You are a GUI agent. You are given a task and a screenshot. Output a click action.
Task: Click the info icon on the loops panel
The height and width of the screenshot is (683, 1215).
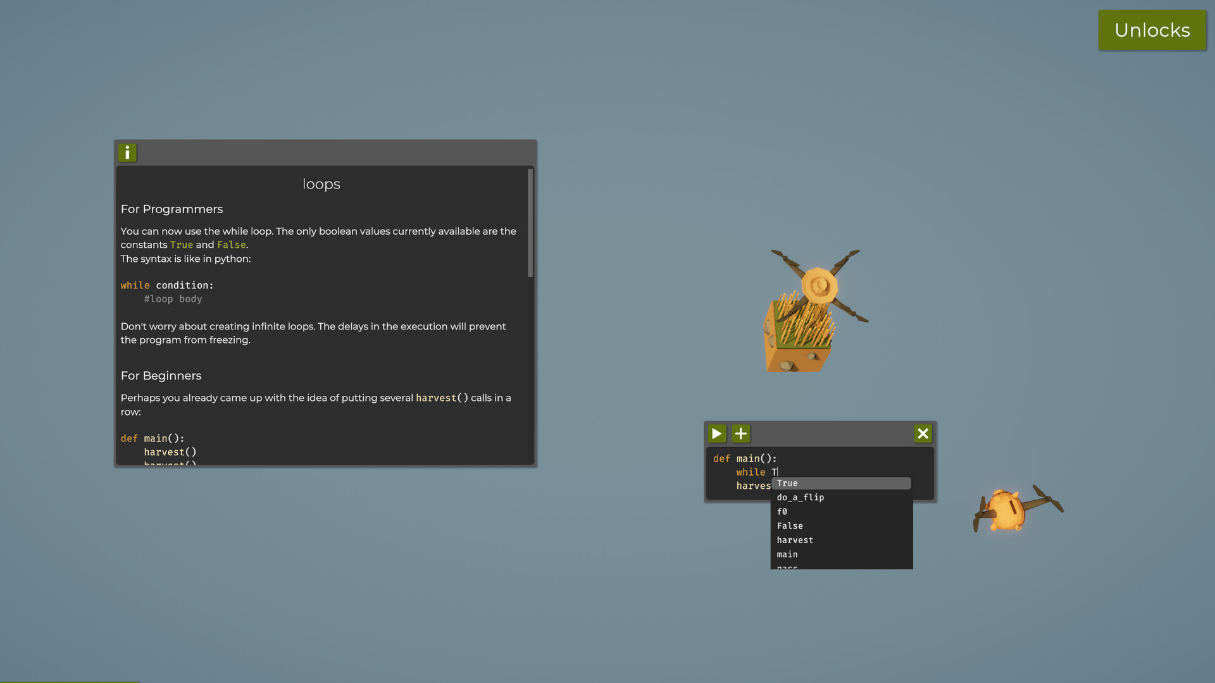tap(127, 152)
